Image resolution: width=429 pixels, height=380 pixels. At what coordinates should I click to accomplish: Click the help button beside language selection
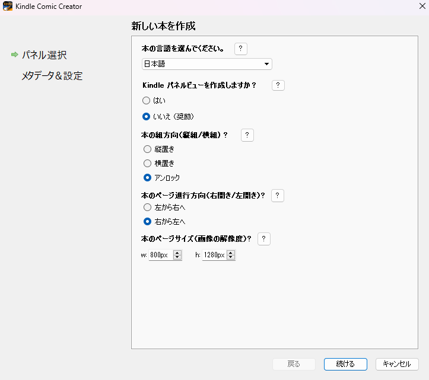pyautogui.click(x=241, y=49)
